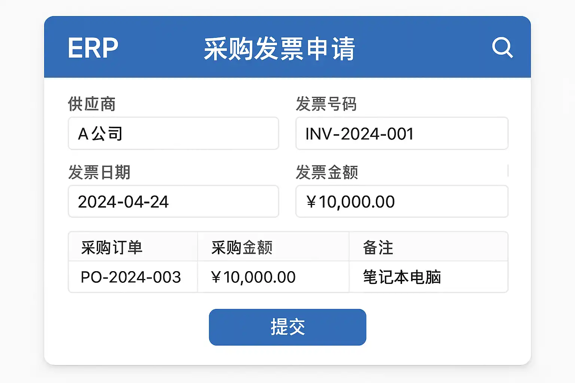Click the 采购订单 column header
Viewport: 575px width, 383px height.
click(112, 248)
